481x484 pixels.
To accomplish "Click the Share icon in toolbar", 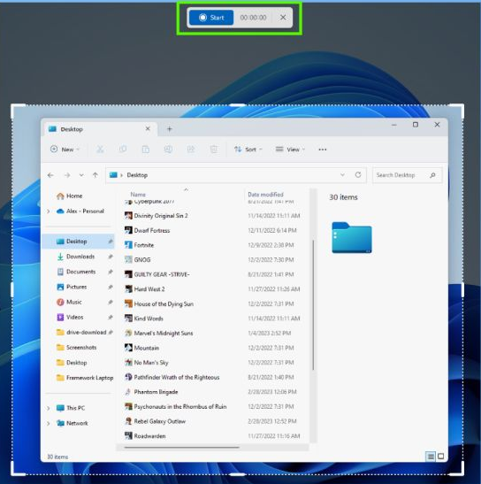I will pos(191,150).
